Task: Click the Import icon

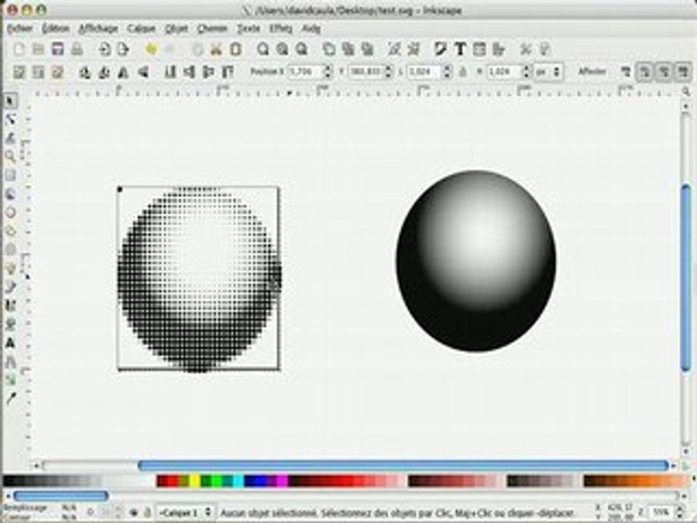Action: coord(105,49)
